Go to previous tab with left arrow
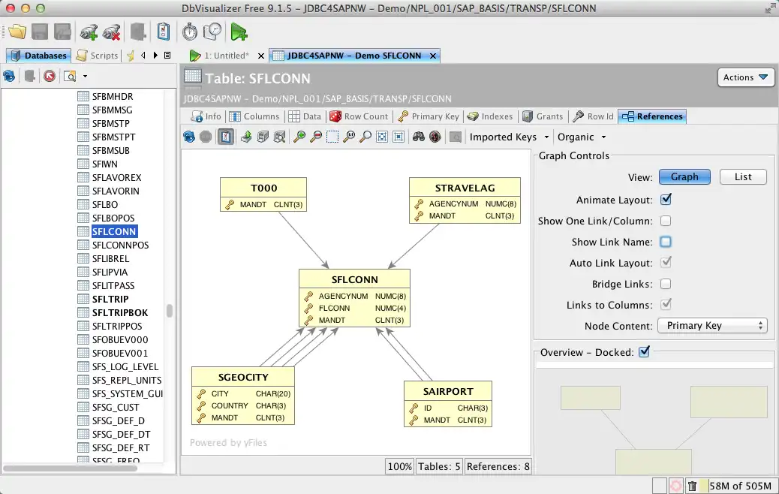The image size is (779, 494). (143, 55)
